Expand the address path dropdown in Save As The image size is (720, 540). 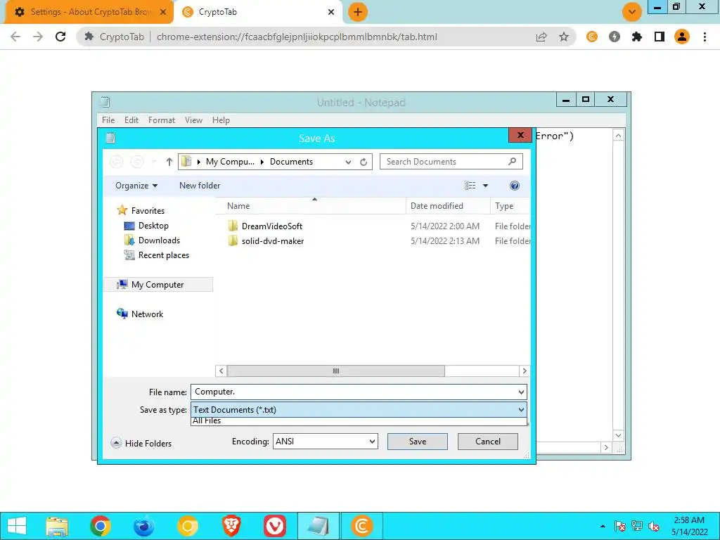pyautogui.click(x=349, y=162)
